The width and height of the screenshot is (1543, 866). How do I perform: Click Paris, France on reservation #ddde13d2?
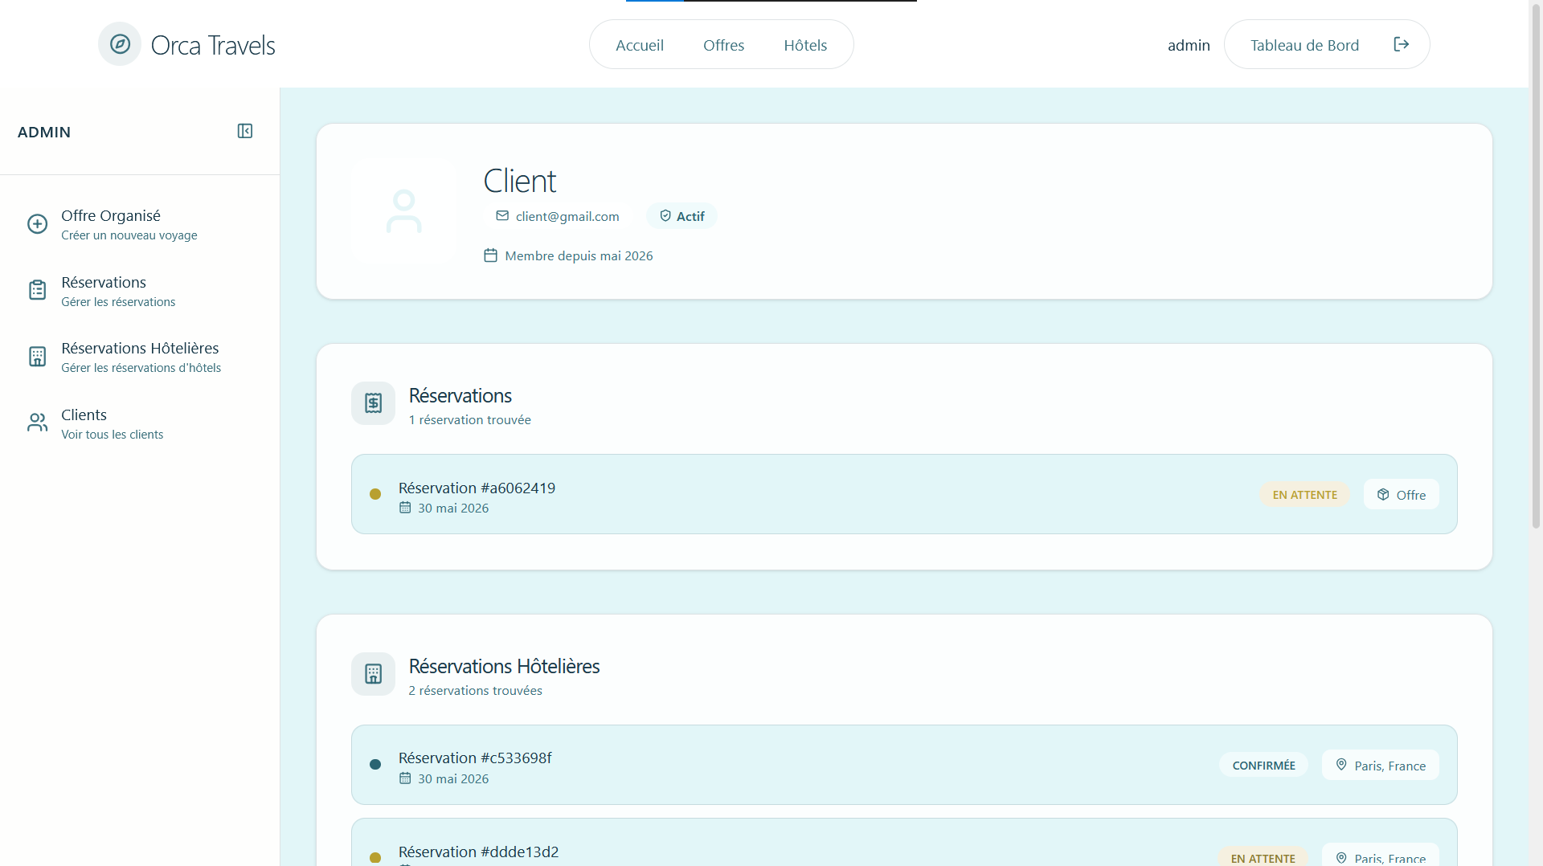[1380, 856]
